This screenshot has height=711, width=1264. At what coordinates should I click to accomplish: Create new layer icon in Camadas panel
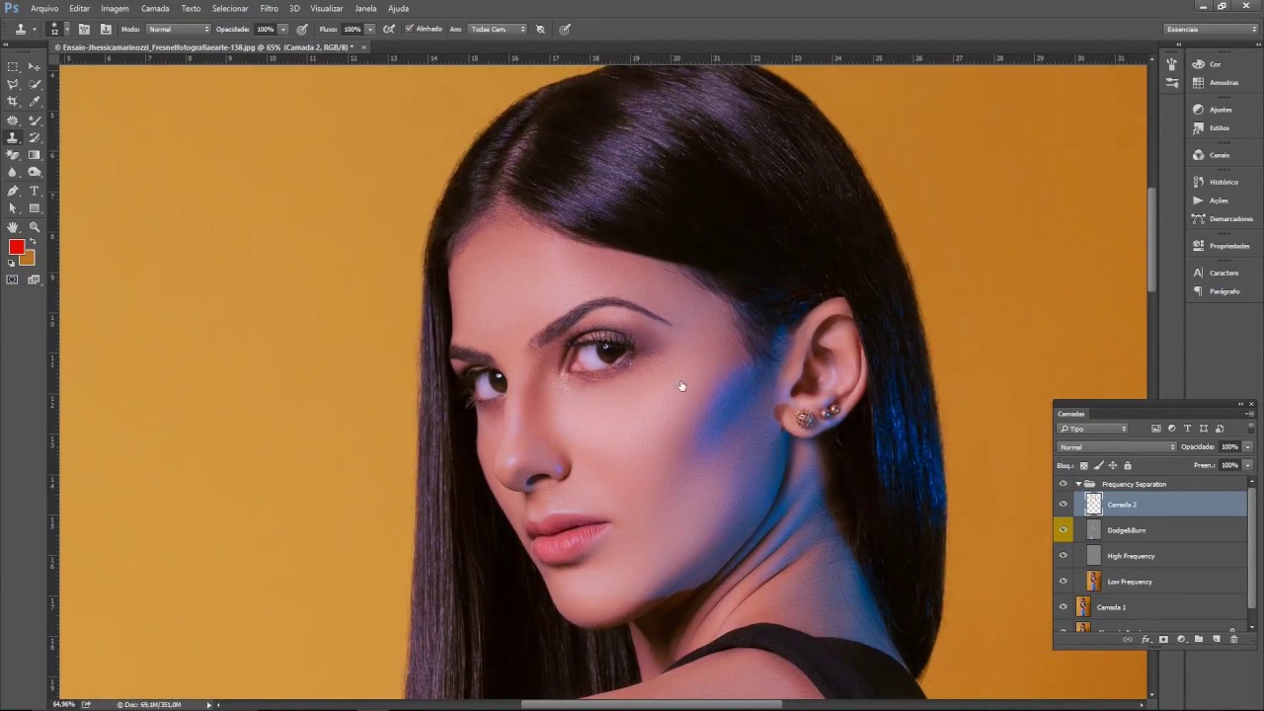click(x=1217, y=639)
